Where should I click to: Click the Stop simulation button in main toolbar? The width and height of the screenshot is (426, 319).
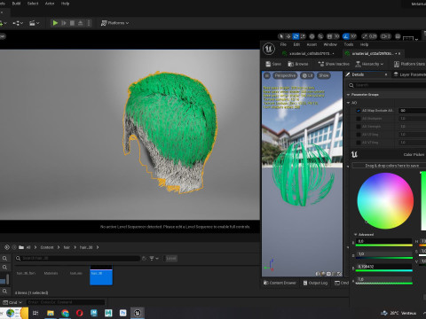click(x=72, y=23)
